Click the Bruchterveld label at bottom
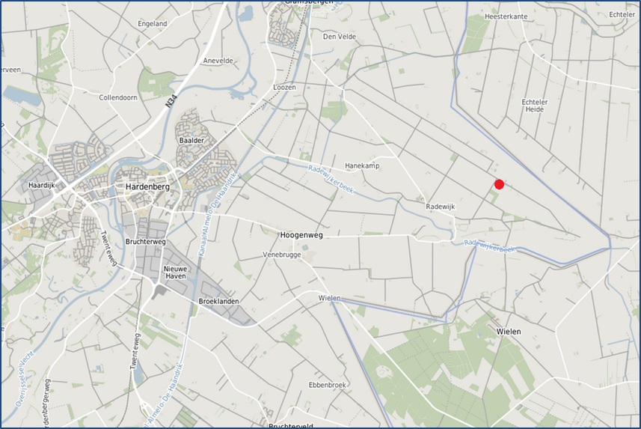 (x=291, y=426)
